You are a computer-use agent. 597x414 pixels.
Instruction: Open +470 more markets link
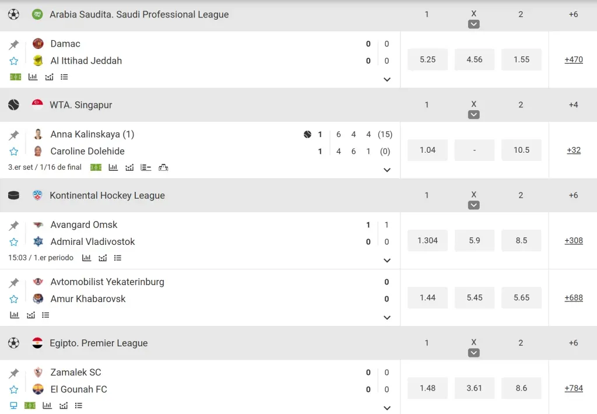[574, 59]
